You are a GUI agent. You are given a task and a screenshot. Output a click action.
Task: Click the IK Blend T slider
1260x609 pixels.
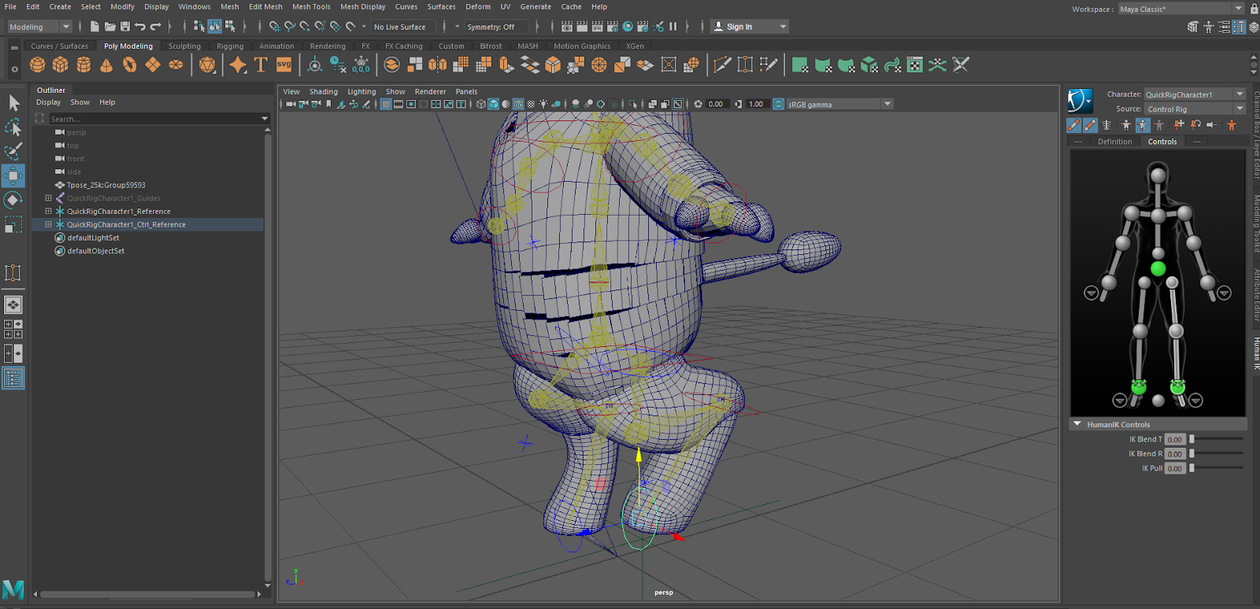(1217, 439)
